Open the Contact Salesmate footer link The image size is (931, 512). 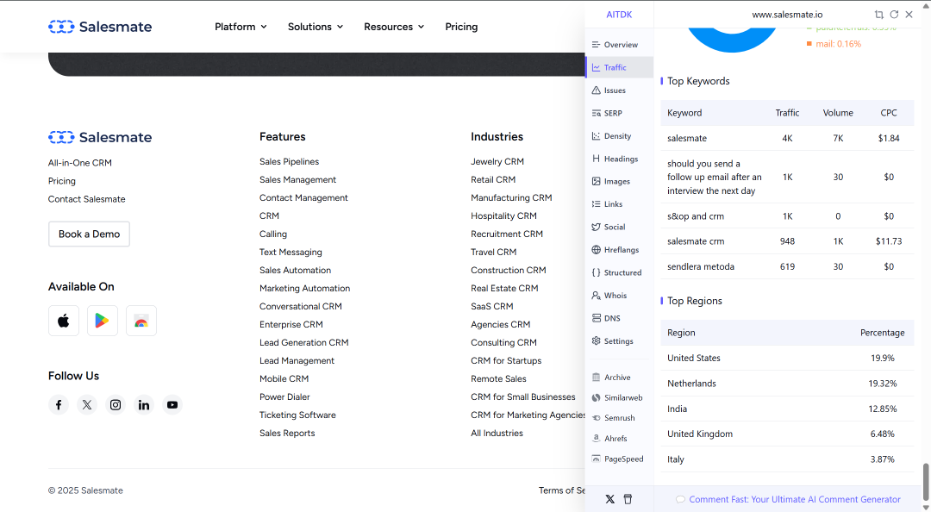[87, 199]
